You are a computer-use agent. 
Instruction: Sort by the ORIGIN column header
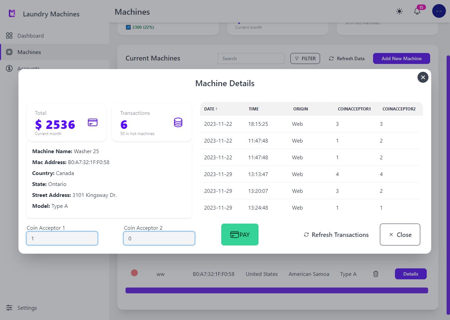point(301,109)
